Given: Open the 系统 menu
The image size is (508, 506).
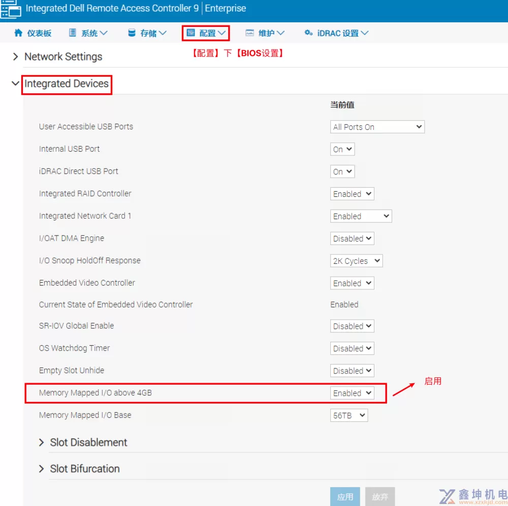Looking at the screenshot, I should pyautogui.click(x=88, y=33).
